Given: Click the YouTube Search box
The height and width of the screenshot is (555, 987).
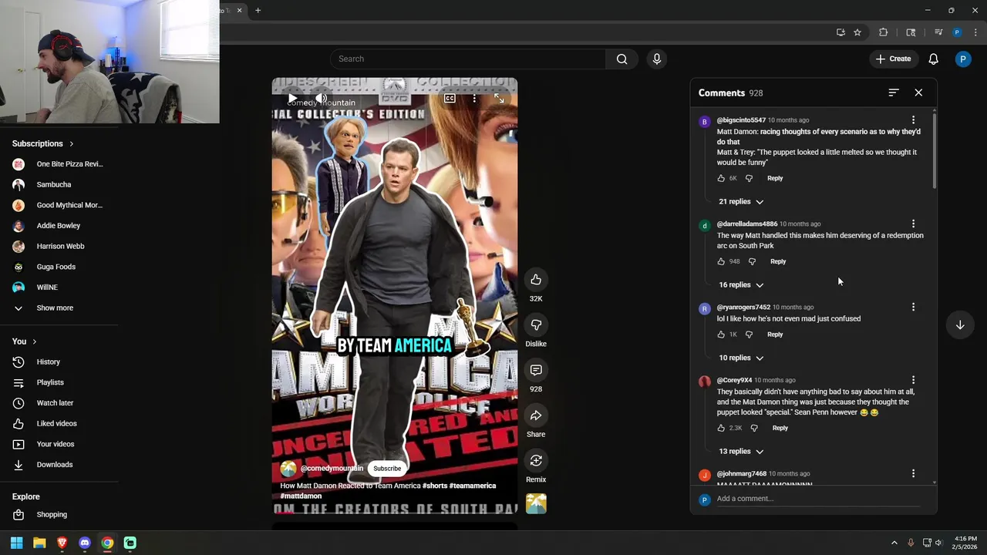Looking at the screenshot, I should pyautogui.click(x=468, y=59).
